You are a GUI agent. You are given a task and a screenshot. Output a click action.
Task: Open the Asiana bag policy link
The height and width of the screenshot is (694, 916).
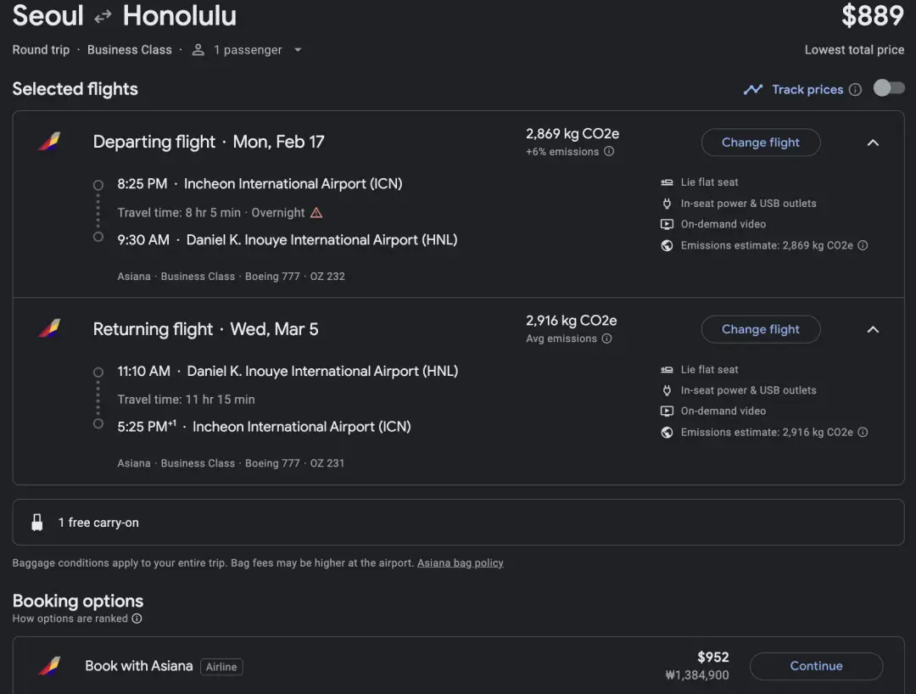460,562
